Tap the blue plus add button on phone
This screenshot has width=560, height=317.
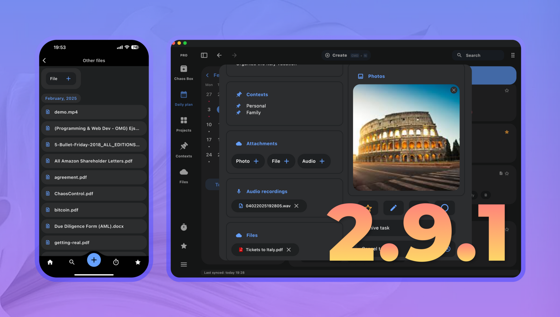94,260
